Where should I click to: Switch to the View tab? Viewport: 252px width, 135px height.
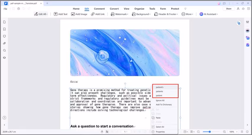click(127, 9)
